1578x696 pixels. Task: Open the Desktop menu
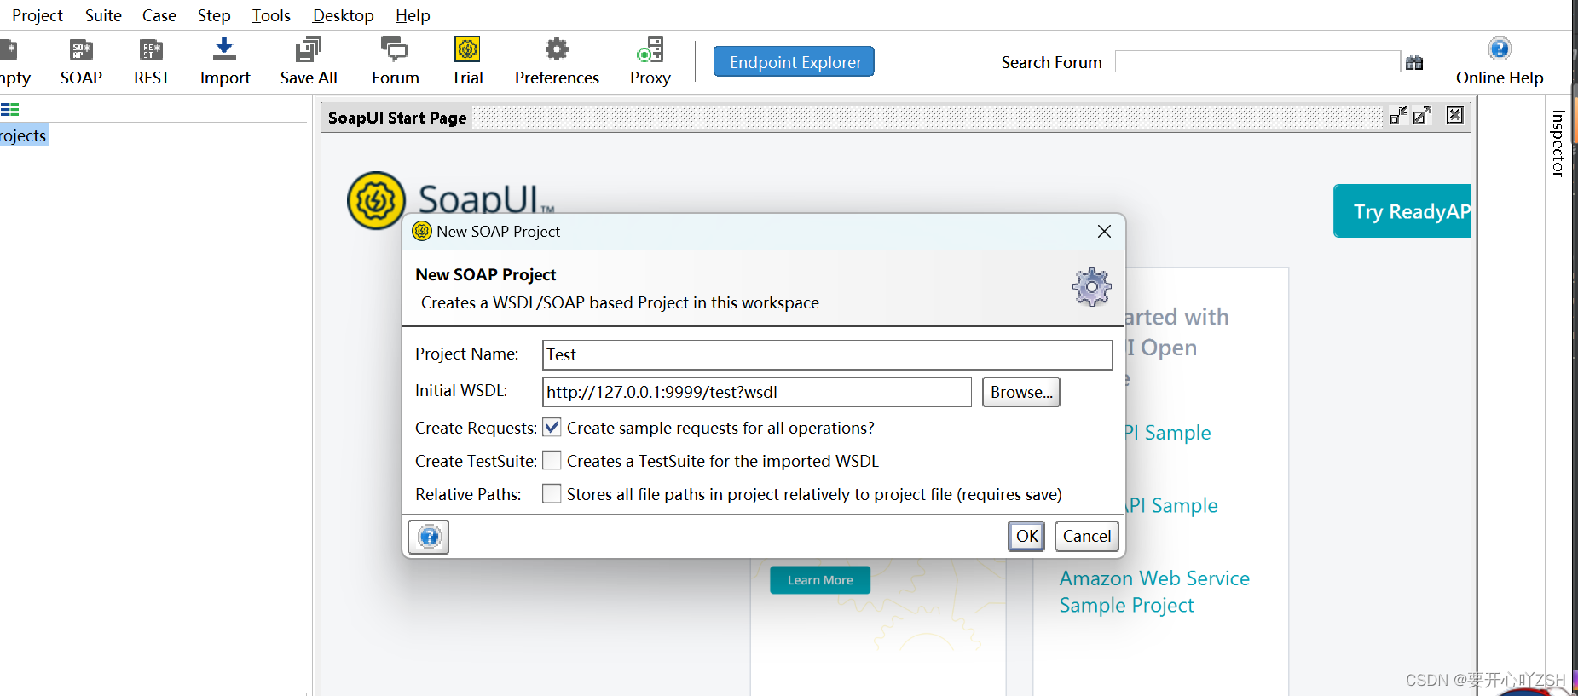coord(343,15)
